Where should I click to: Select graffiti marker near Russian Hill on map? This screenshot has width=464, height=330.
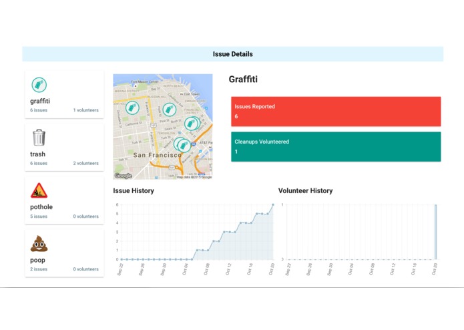pos(170,110)
